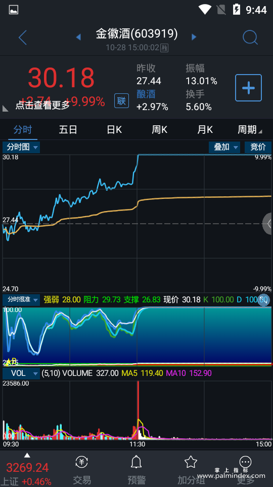This screenshot has width=273, height=487.
Task: Switch to 周K chart tab
Action: click(x=159, y=129)
